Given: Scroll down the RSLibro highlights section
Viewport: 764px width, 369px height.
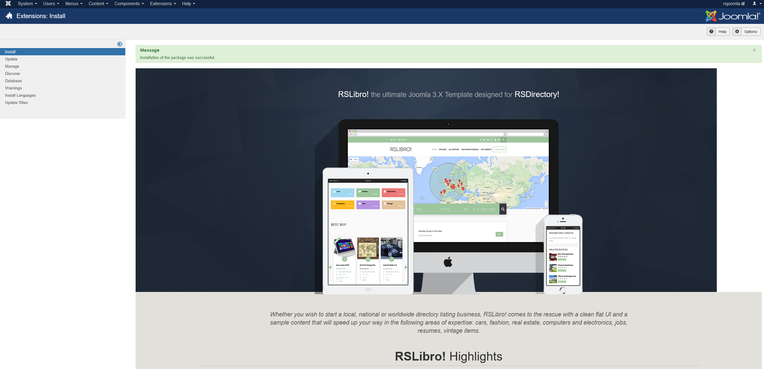Looking at the screenshot, I should coord(448,356).
